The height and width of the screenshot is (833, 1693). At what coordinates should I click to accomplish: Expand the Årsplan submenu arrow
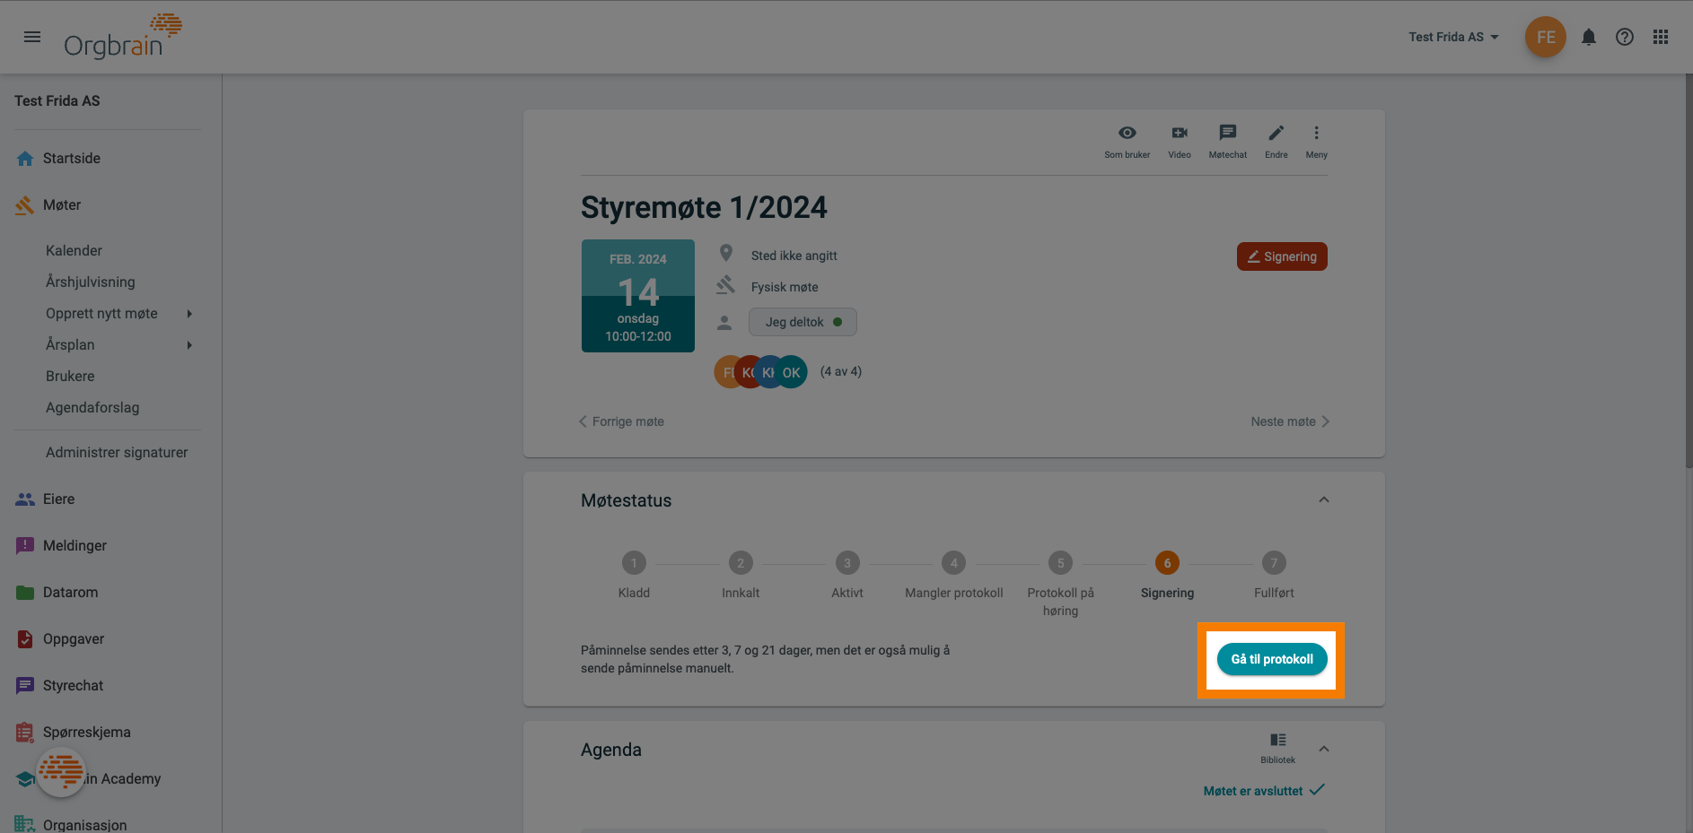tap(189, 345)
